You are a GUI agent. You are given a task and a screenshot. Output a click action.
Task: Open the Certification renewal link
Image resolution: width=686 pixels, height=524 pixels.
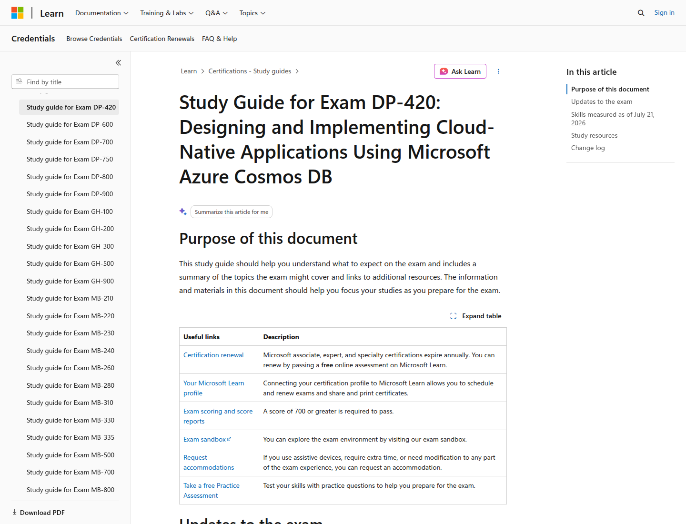click(x=213, y=355)
